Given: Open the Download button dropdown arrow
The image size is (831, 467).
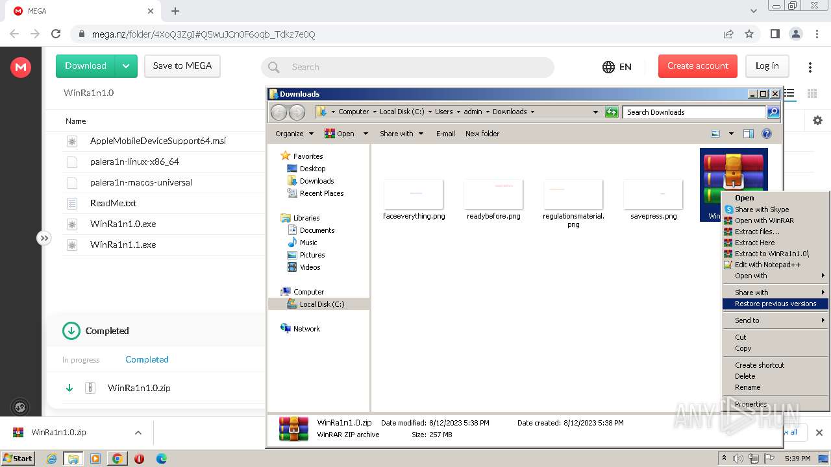Looking at the screenshot, I should coord(126,66).
